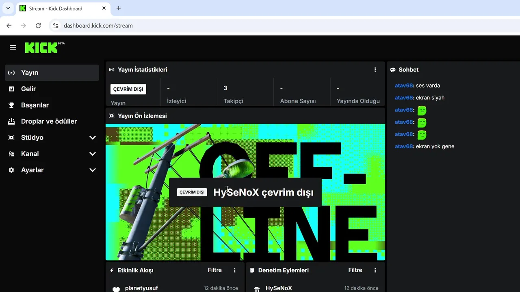
Task: Click the İzleyici stat label
Action: 176,101
